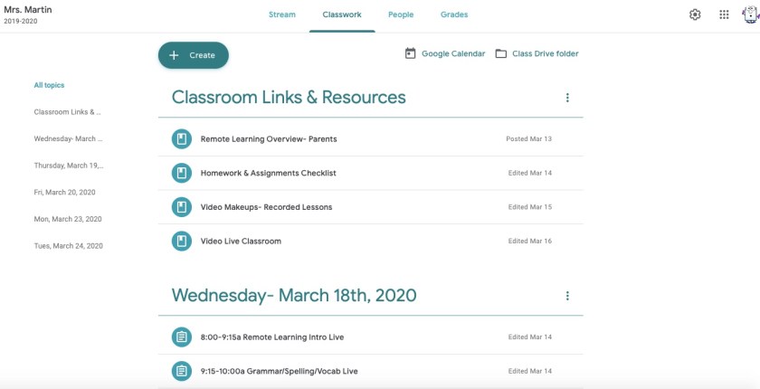
Task: Click the Remote Learning Intro assignment icon
Action: click(182, 337)
